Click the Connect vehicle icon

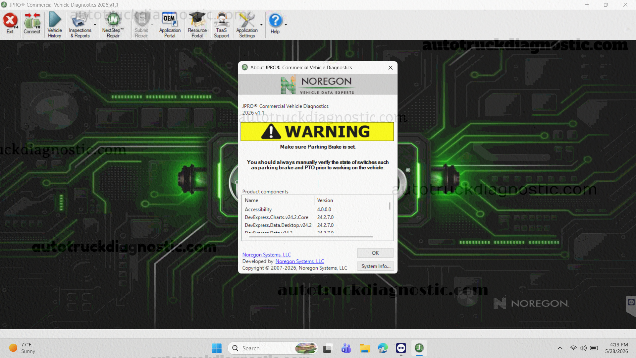click(32, 24)
